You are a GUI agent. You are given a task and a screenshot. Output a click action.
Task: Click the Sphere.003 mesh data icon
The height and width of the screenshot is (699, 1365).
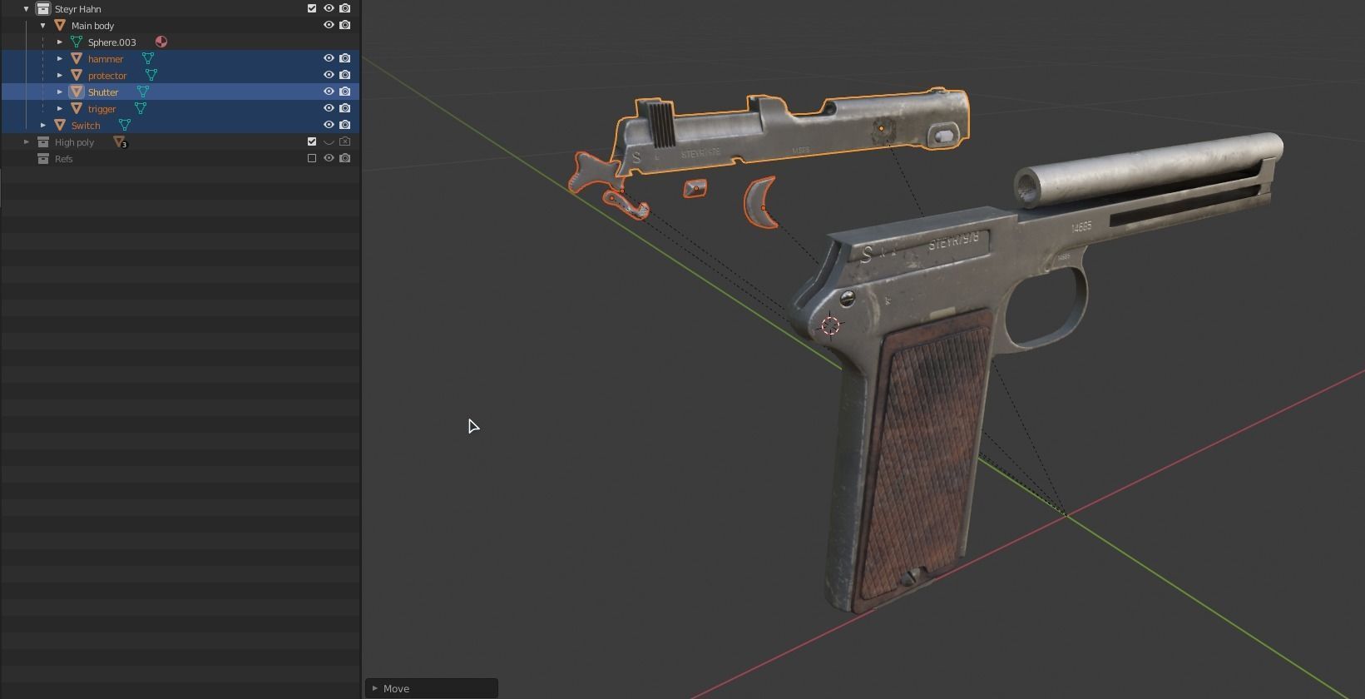click(x=77, y=42)
